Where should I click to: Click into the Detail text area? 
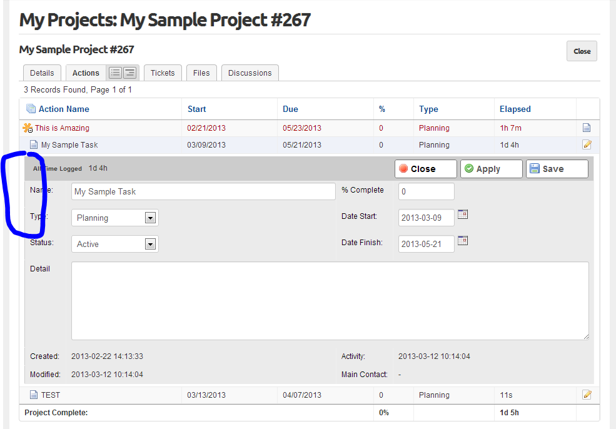(x=330, y=301)
